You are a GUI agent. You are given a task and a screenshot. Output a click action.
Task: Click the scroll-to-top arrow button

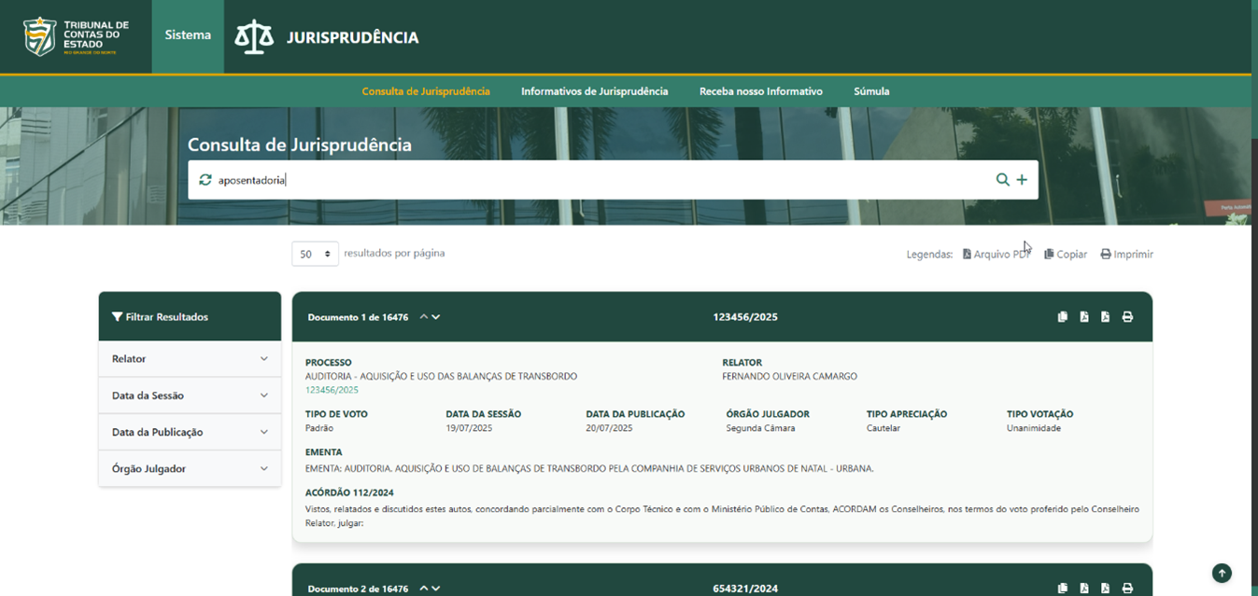point(1222,574)
